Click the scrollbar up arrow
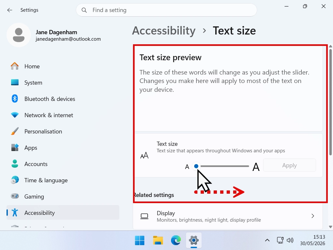This screenshot has height=250, width=333. coord(330,46)
